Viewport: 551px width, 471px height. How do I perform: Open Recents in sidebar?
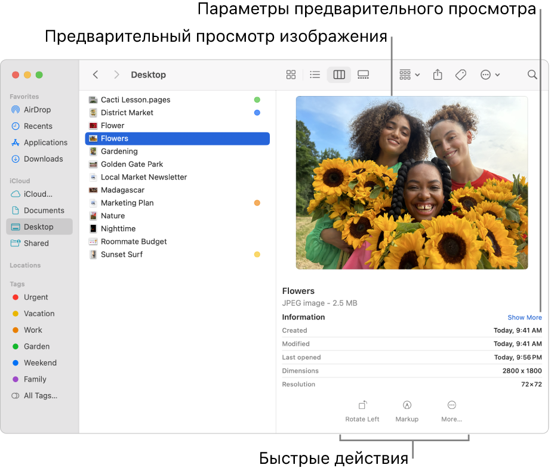pos(39,126)
